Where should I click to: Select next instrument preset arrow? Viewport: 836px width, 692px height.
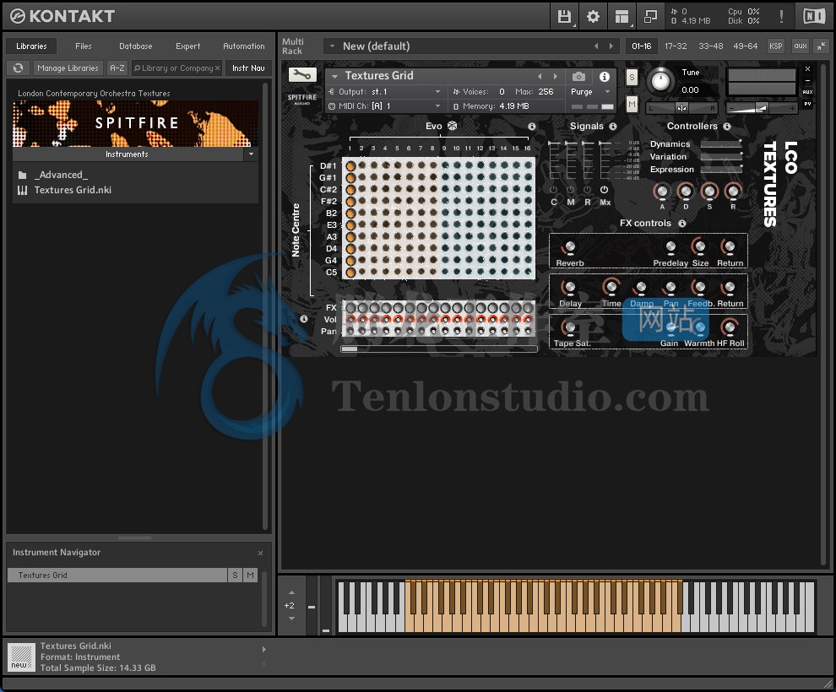555,76
